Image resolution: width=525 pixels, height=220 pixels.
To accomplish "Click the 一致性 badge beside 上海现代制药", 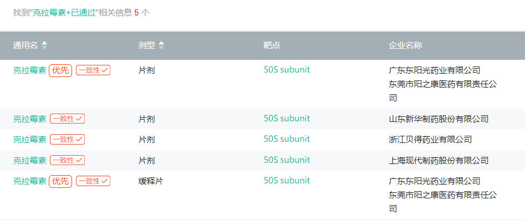I will [67, 160].
